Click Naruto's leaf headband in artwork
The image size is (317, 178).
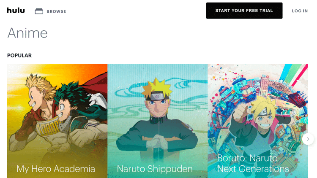coord(157,97)
